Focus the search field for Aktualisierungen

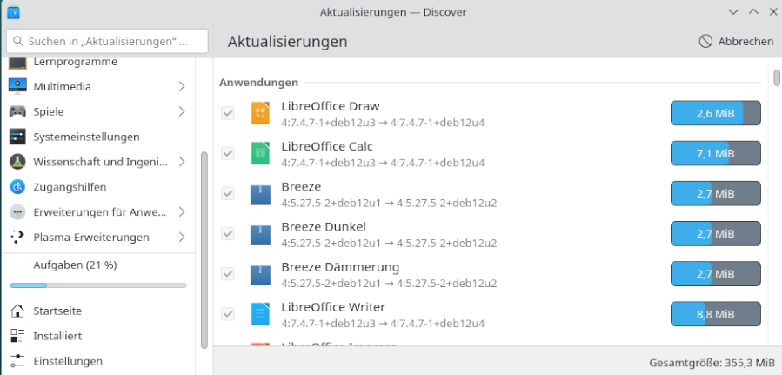point(108,41)
